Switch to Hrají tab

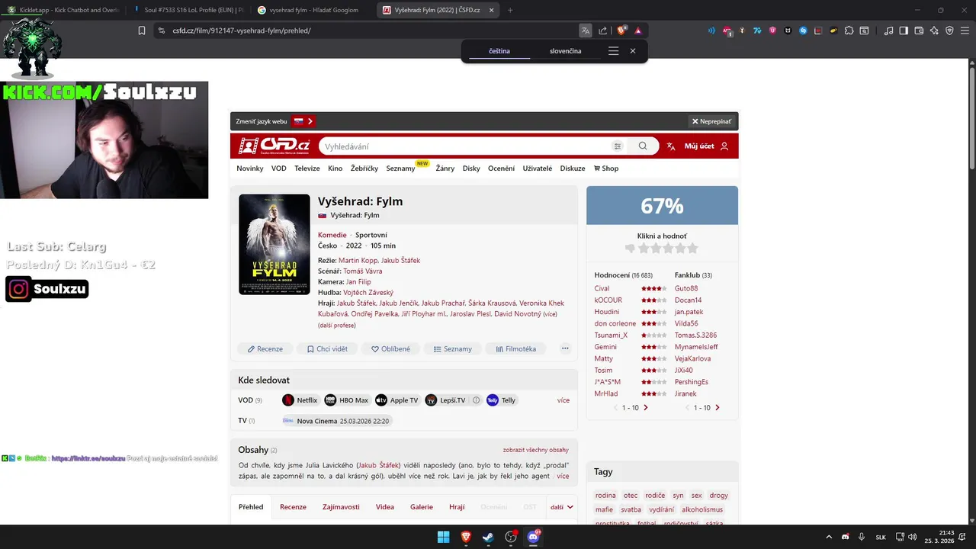tap(457, 506)
